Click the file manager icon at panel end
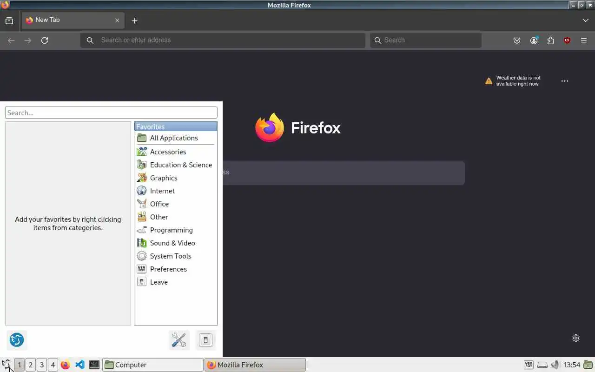 click(588, 365)
